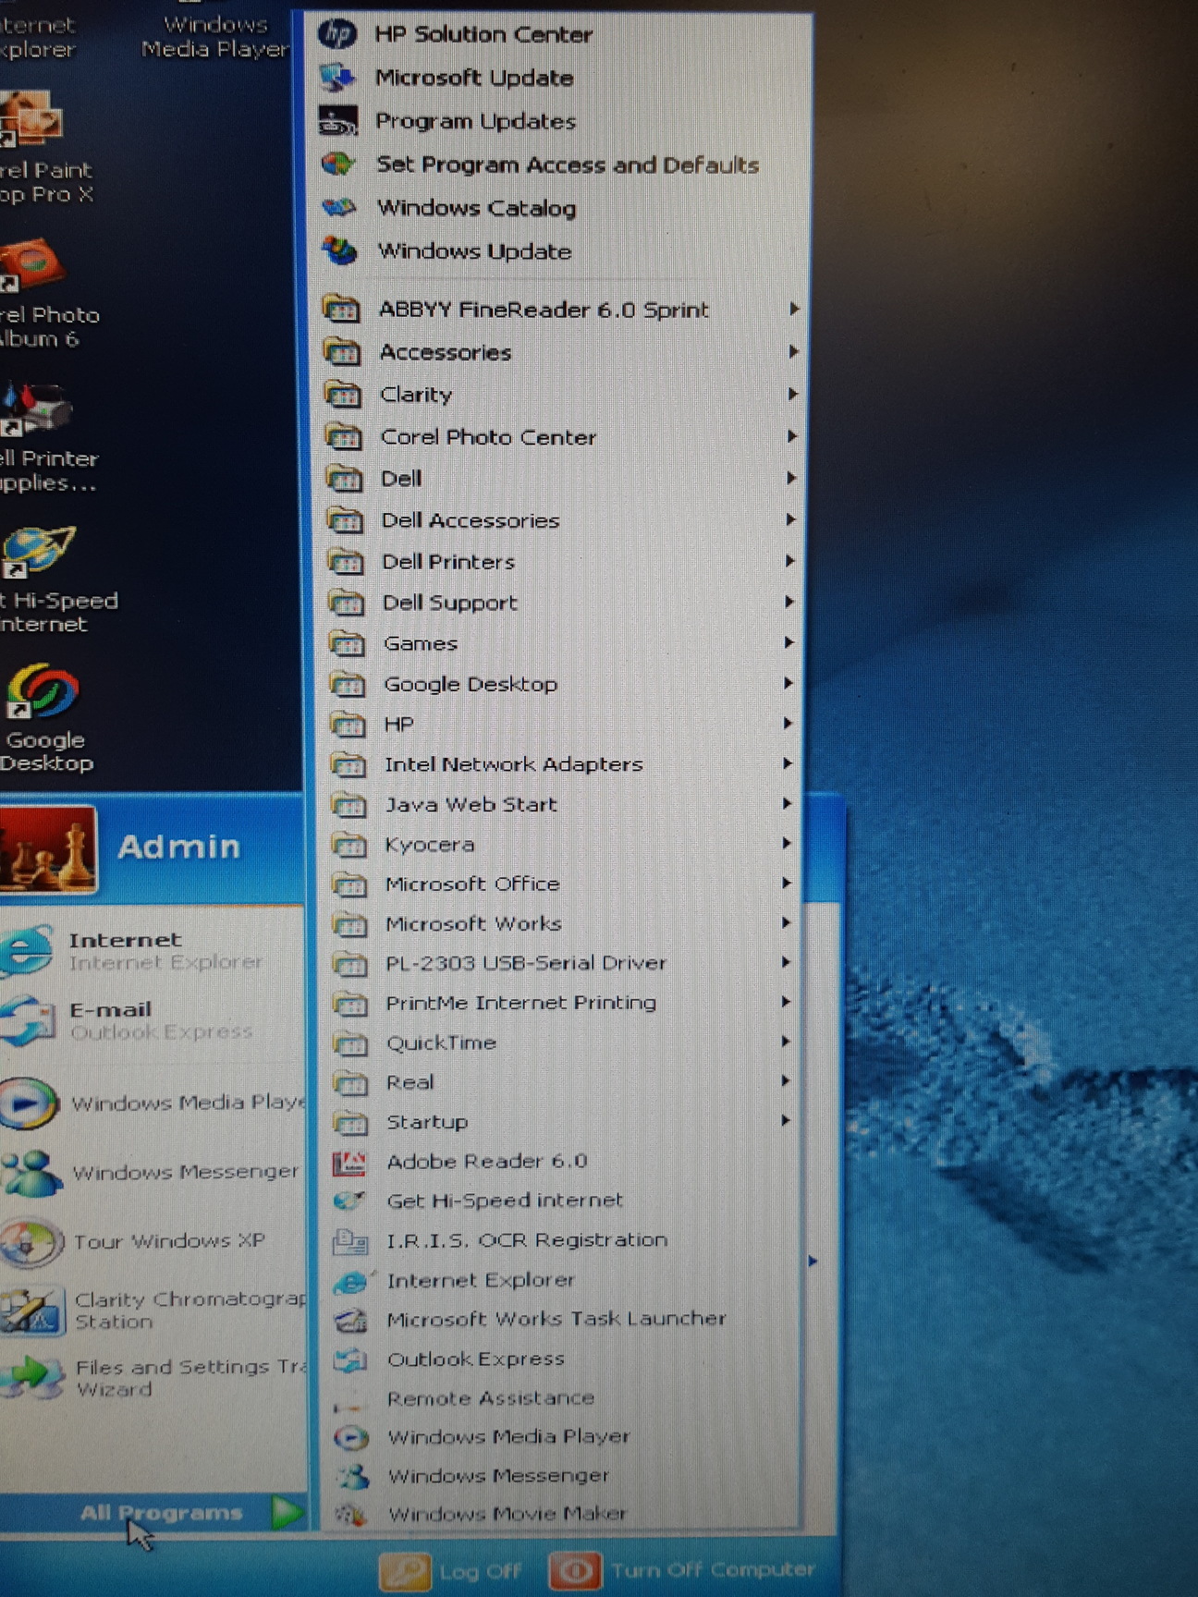The height and width of the screenshot is (1597, 1198).
Task: Open Windows Messenger in Start menu list
Action: coord(153,1172)
